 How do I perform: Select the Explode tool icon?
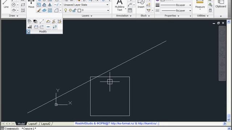pyautogui.click(x=44, y=10)
